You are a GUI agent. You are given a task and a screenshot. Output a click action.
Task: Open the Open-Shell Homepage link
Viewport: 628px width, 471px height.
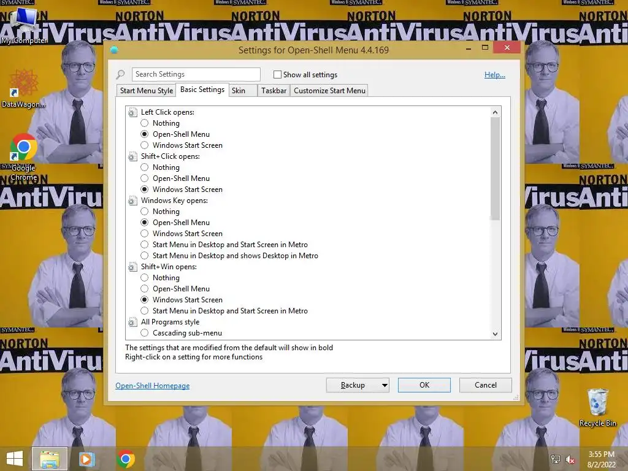coord(153,386)
